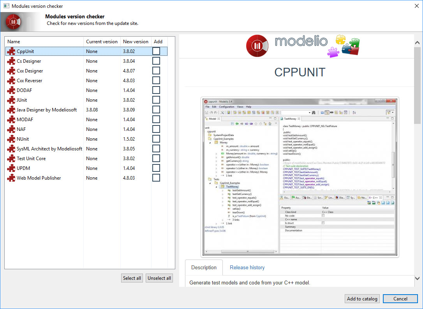Click the NUnit module icon
423x309 pixels.
(x=11, y=139)
